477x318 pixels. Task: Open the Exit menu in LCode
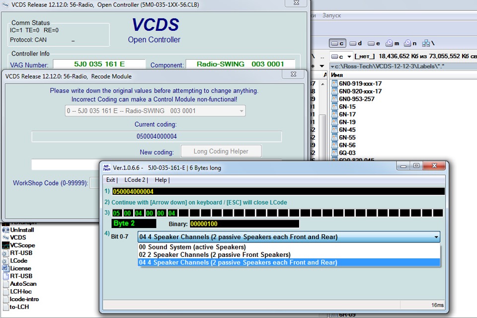110,180
